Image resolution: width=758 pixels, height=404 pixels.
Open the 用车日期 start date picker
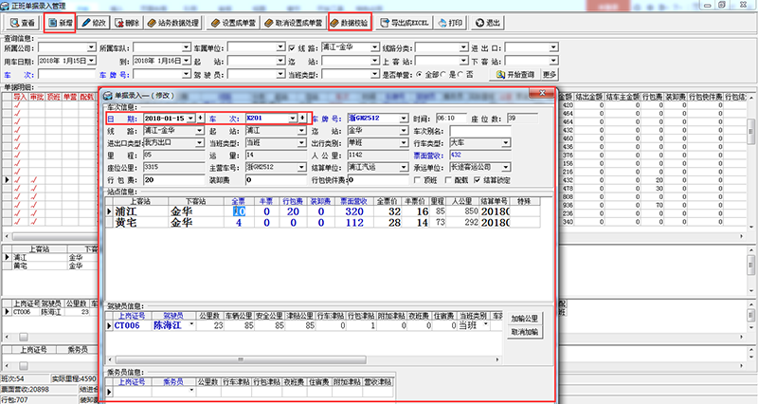click(x=91, y=61)
